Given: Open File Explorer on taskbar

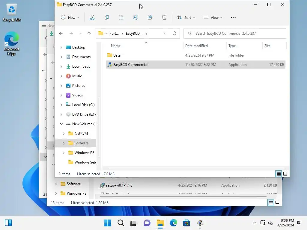Looking at the screenshot, I should 160,223.
